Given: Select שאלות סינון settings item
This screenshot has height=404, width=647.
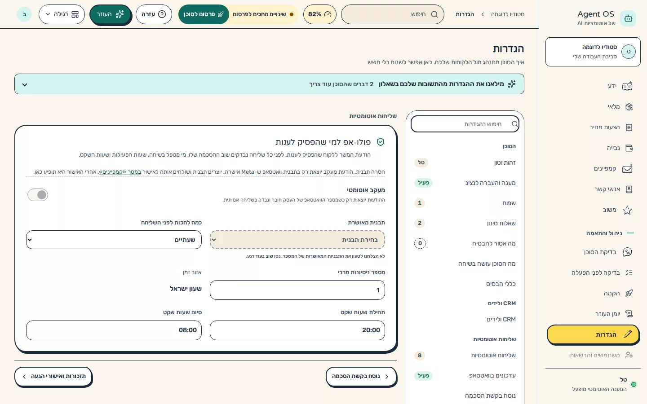Looking at the screenshot, I should point(465,223).
